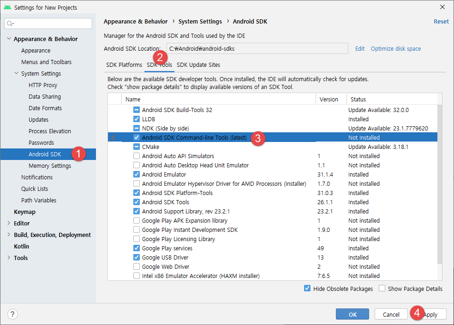This screenshot has width=454, height=325.
Task: Open Kotlin settings
Action: pyautogui.click(x=21, y=246)
